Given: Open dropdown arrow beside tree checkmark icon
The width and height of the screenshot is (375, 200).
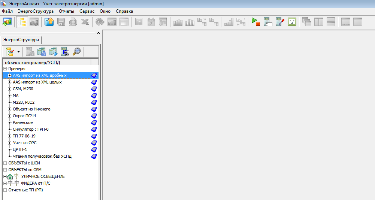Looking at the screenshot, I should (x=18, y=51).
